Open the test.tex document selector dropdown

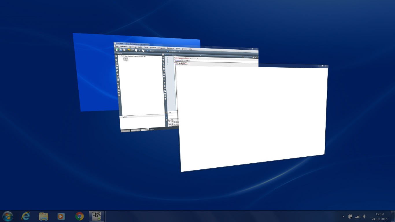point(200,55)
